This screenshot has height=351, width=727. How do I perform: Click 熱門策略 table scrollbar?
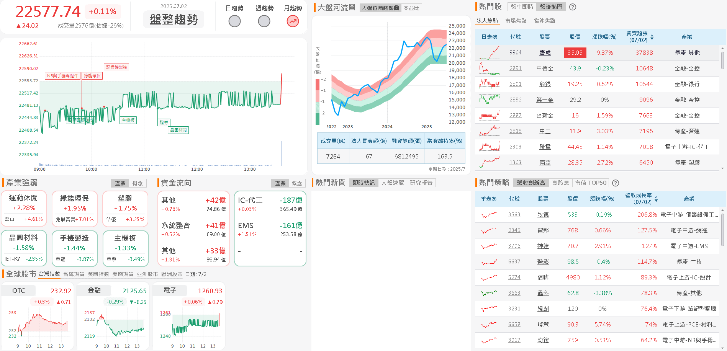pos(722,230)
